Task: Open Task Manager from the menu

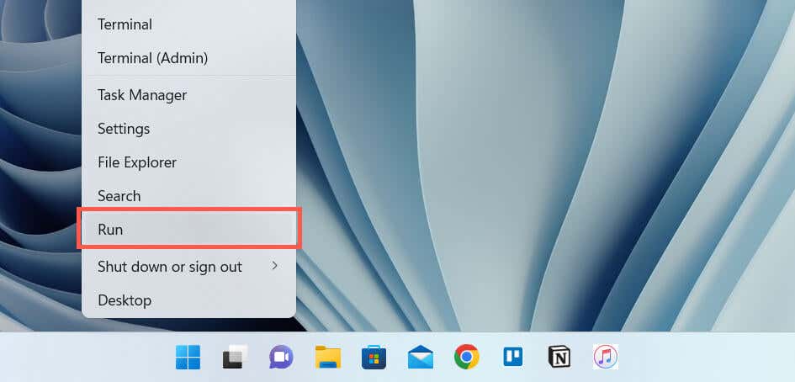Action: click(142, 95)
